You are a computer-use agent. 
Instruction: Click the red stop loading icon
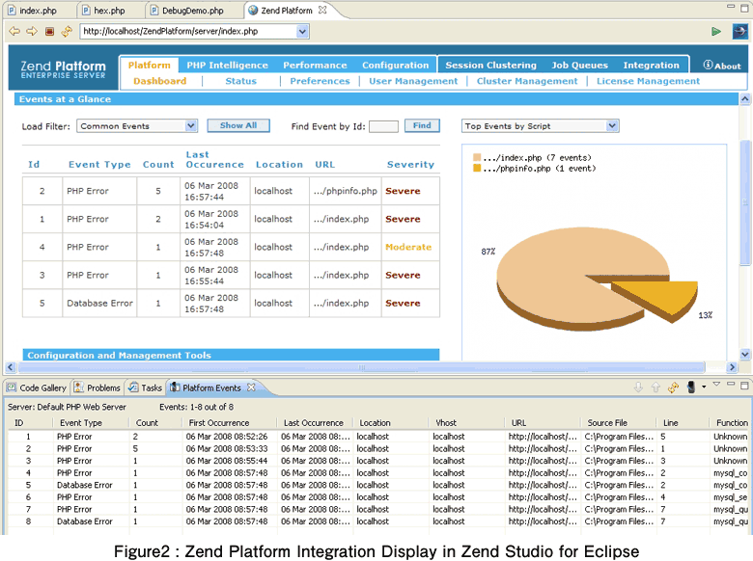click(x=49, y=31)
